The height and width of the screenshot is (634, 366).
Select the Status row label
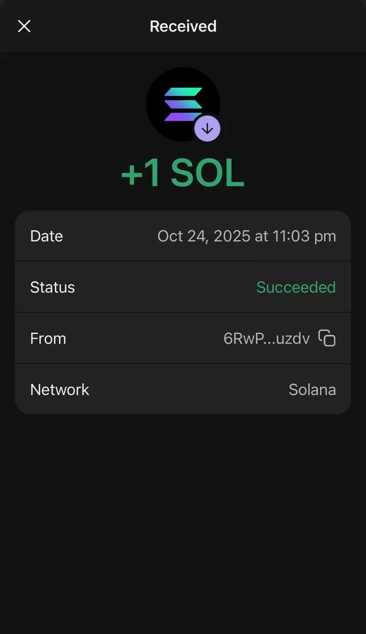(52, 287)
